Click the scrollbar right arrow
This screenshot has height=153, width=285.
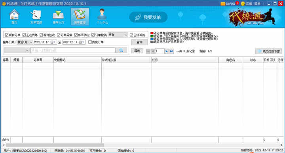coord(281,145)
